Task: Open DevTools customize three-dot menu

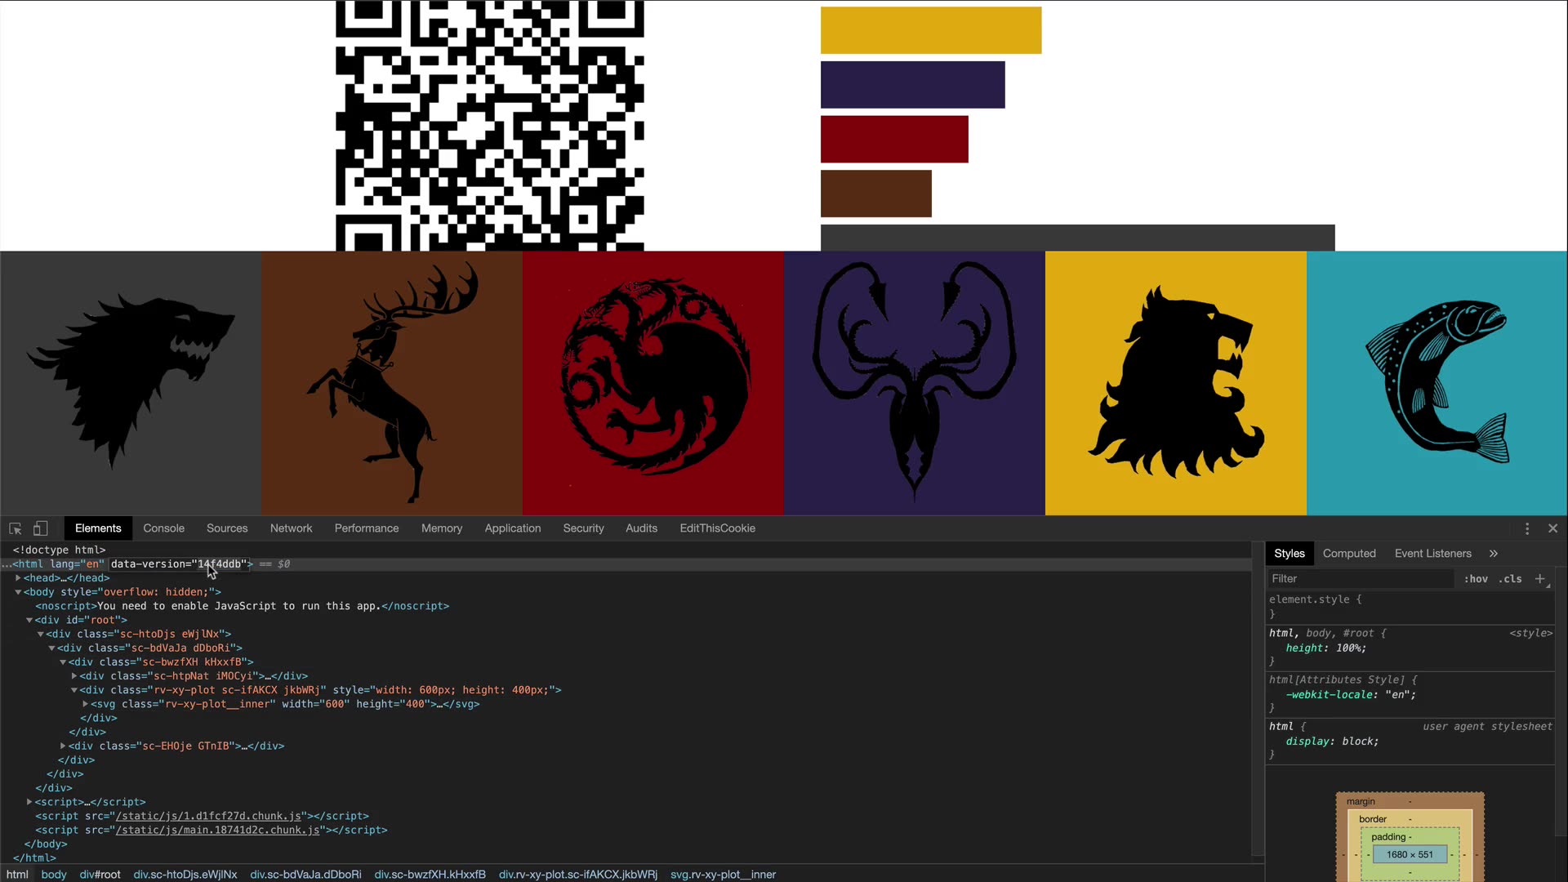Action: 1526,528
